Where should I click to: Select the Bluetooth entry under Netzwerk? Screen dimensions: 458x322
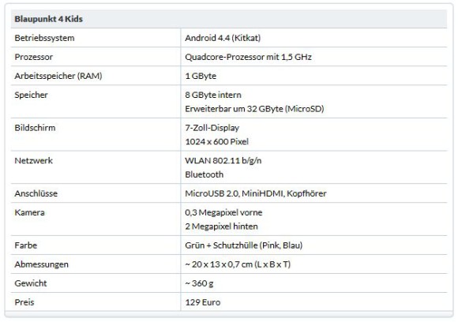205,174
